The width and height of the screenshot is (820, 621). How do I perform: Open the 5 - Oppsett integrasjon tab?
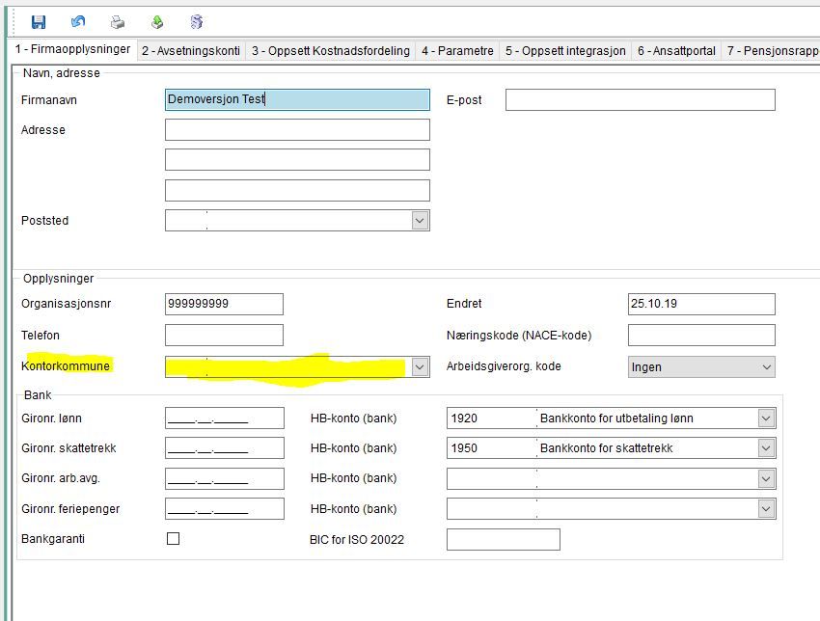565,51
